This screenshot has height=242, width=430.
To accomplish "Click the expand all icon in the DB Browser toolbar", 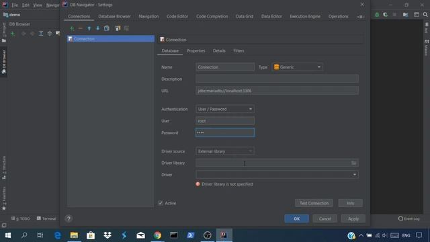I will point(41,34).
